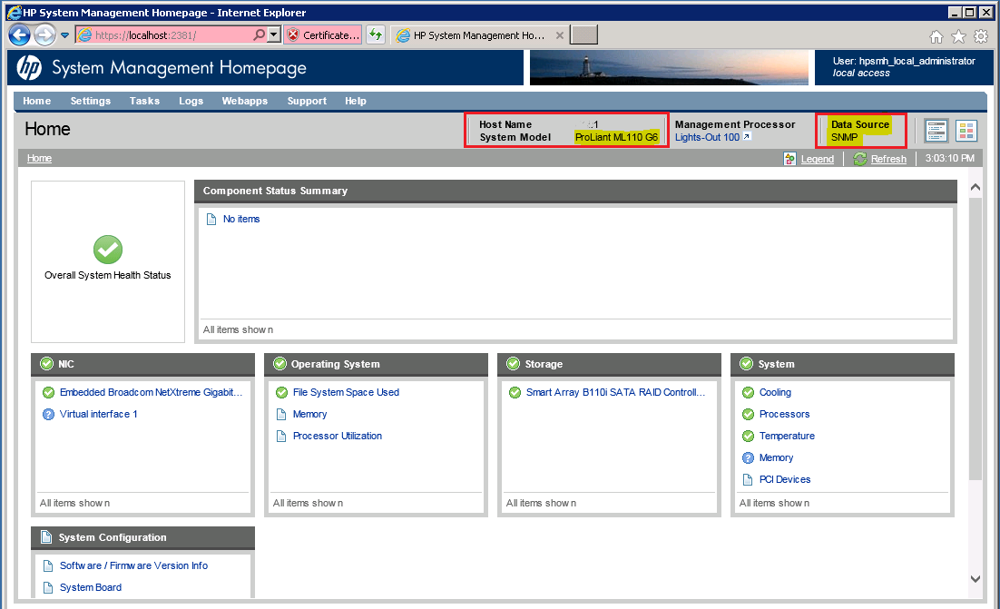Open the Support menu

[307, 101]
